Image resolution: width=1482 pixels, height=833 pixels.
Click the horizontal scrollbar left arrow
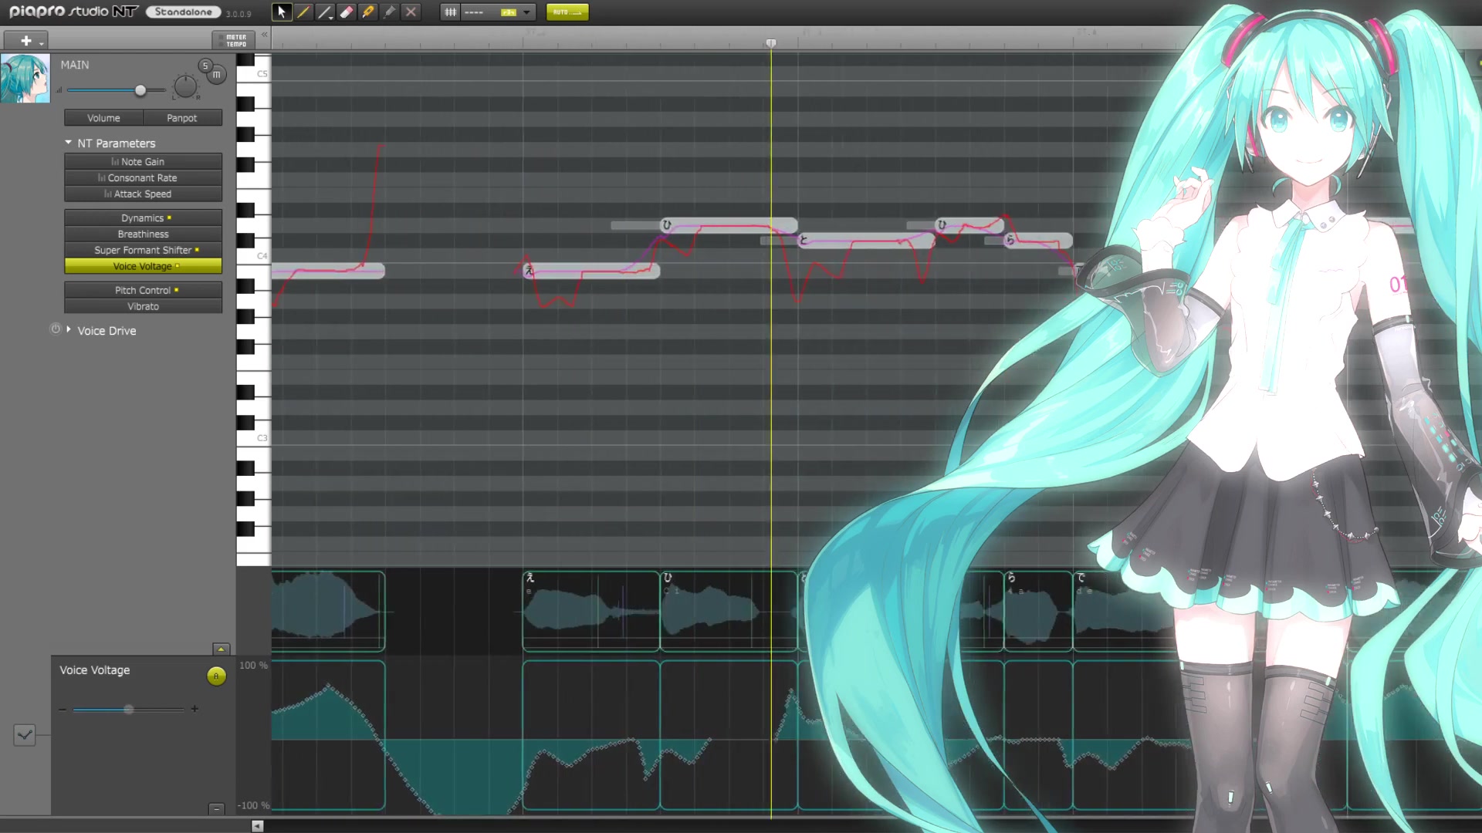[x=258, y=826]
